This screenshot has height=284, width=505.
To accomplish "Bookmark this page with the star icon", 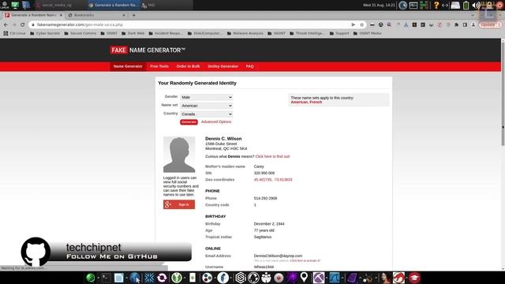I will 361,24.
